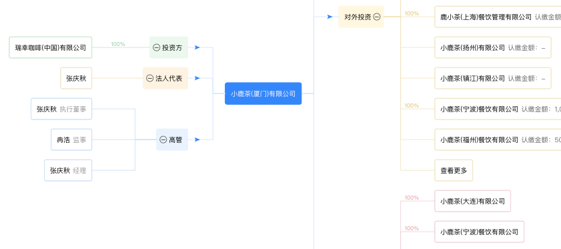
Task: Collapse the 对外投资 node via minus icon
Action: click(x=377, y=17)
